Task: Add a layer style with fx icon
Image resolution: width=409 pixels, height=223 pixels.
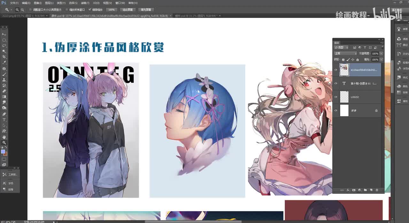Action: tap(348, 190)
